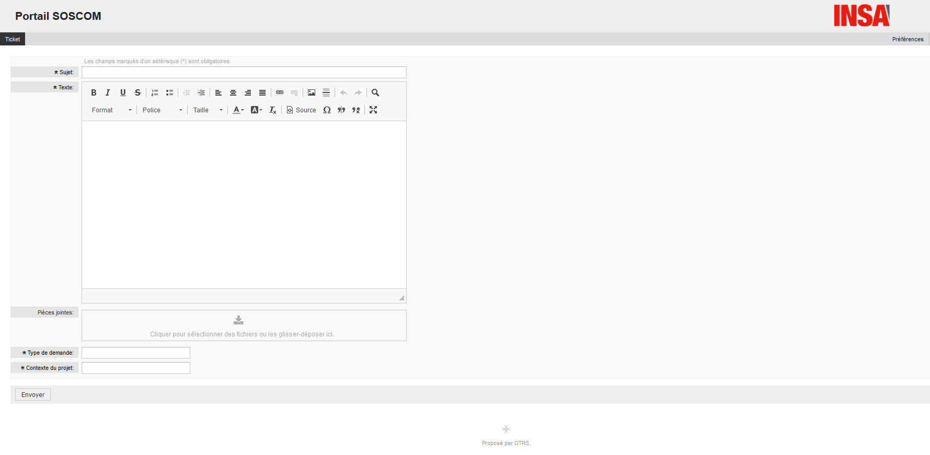Click the OTRS footer star icon
This screenshot has height=455, width=930.
[506, 429]
